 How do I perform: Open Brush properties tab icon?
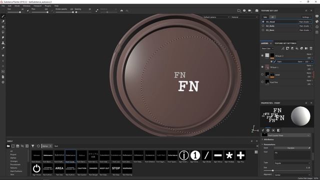pyautogui.click(x=263, y=130)
